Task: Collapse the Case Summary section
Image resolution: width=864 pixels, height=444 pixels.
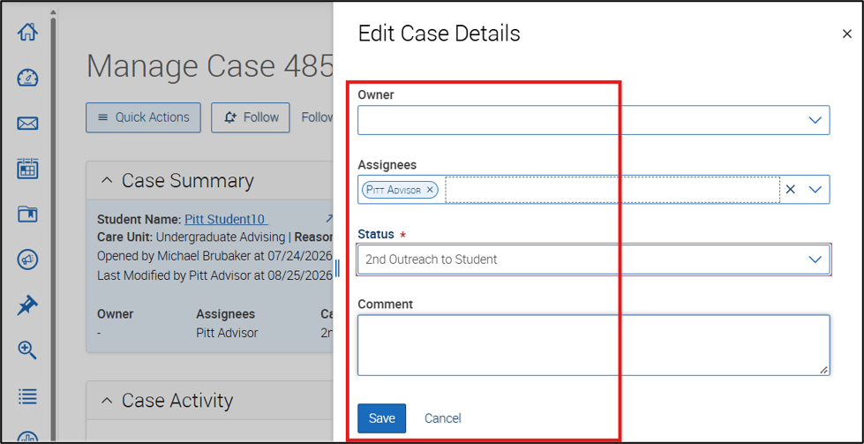Action: tap(108, 181)
